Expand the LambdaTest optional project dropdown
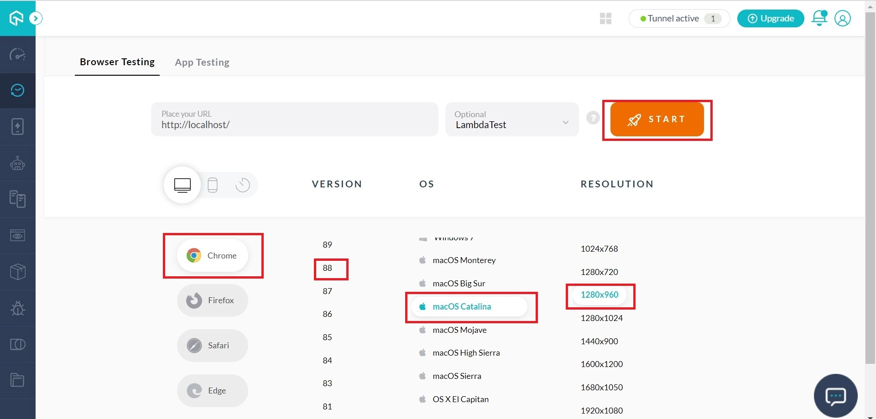876x419 pixels. [566, 122]
